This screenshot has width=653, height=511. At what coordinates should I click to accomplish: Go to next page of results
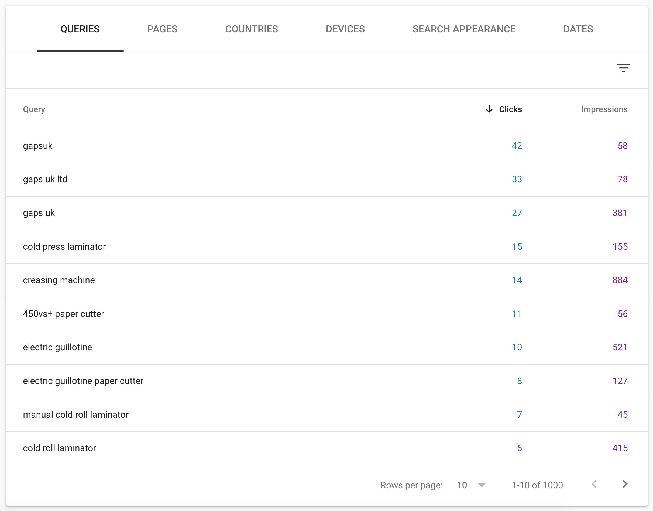coord(625,484)
